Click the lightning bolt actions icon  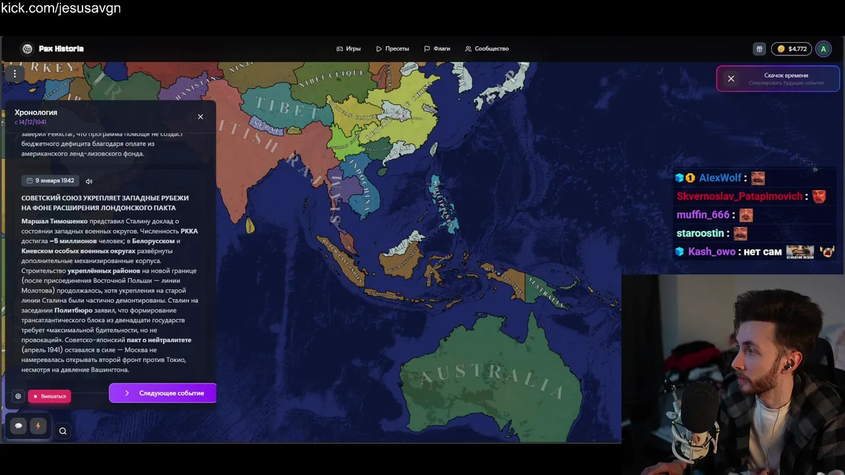coord(38,426)
